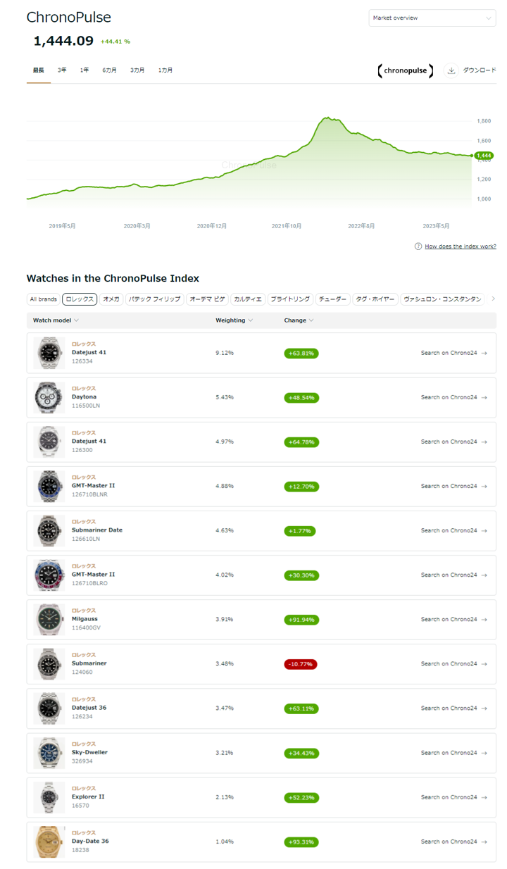Click the Sky-Dweller watch image

click(x=49, y=753)
